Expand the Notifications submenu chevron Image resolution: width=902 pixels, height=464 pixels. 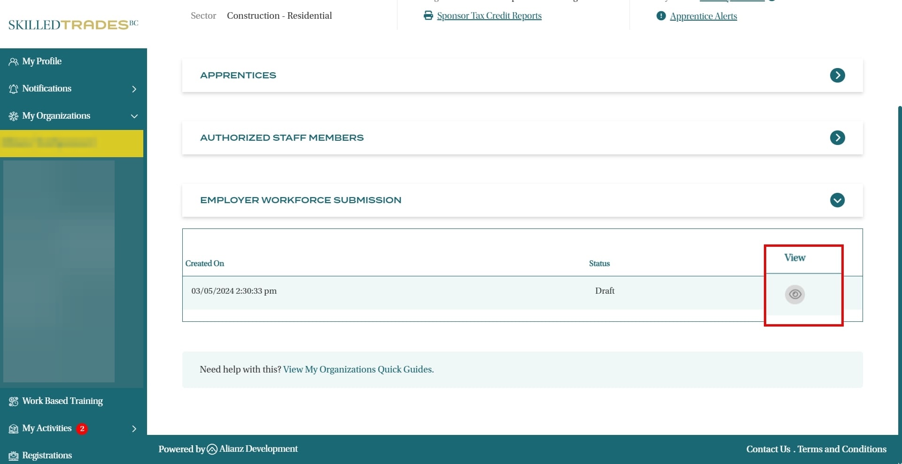(x=134, y=89)
